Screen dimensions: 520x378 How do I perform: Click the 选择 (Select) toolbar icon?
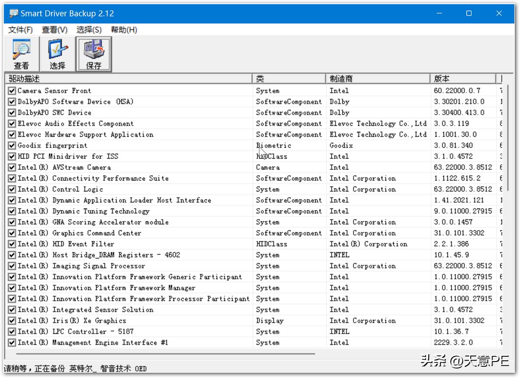57,54
